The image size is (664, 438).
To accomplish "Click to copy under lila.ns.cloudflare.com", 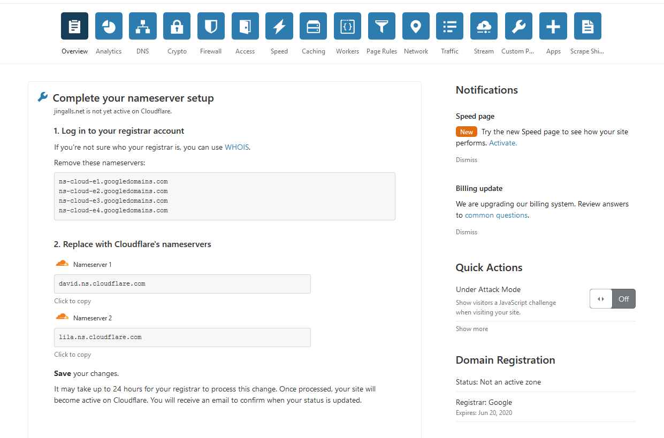I will point(73,355).
